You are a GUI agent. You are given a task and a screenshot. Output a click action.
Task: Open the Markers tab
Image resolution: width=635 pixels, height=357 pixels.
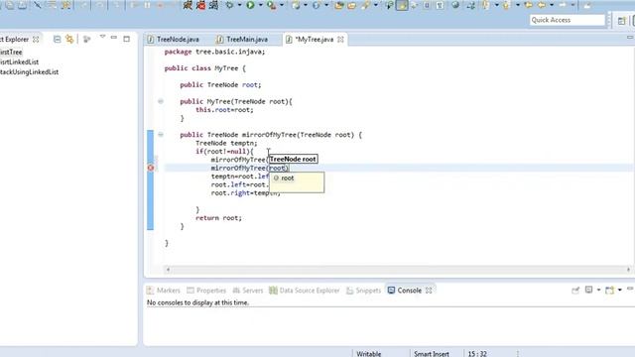[164, 291]
